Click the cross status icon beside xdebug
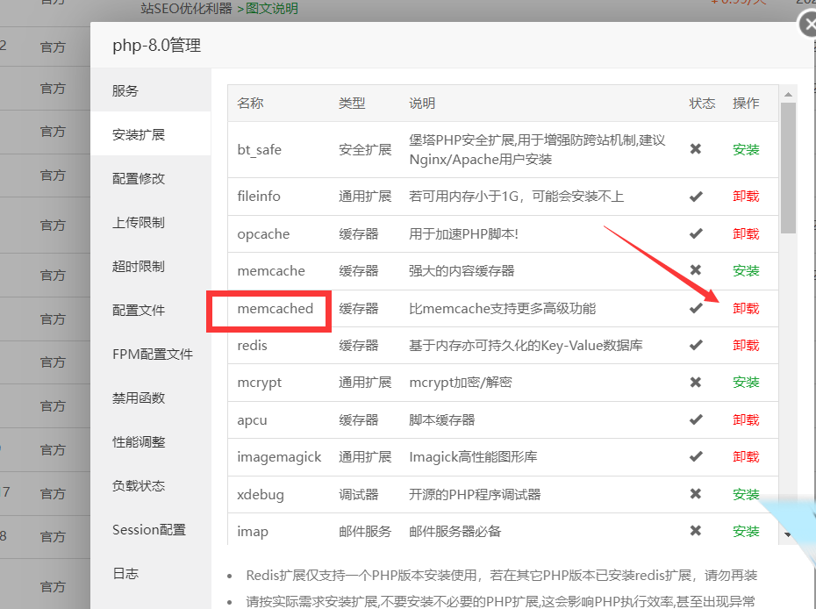The image size is (816, 609). coord(696,493)
